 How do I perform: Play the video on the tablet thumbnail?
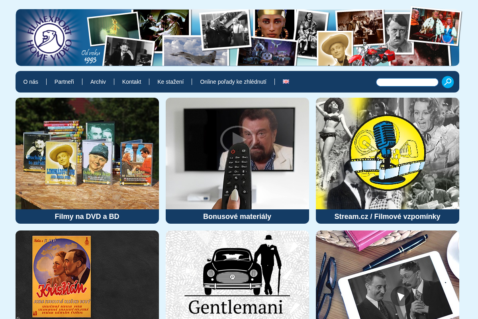click(x=400, y=296)
